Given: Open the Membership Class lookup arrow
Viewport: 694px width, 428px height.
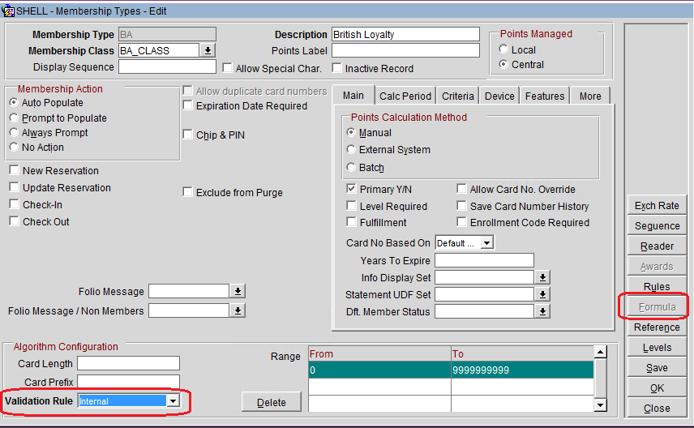Looking at the screenshot, I should point(208,50).
